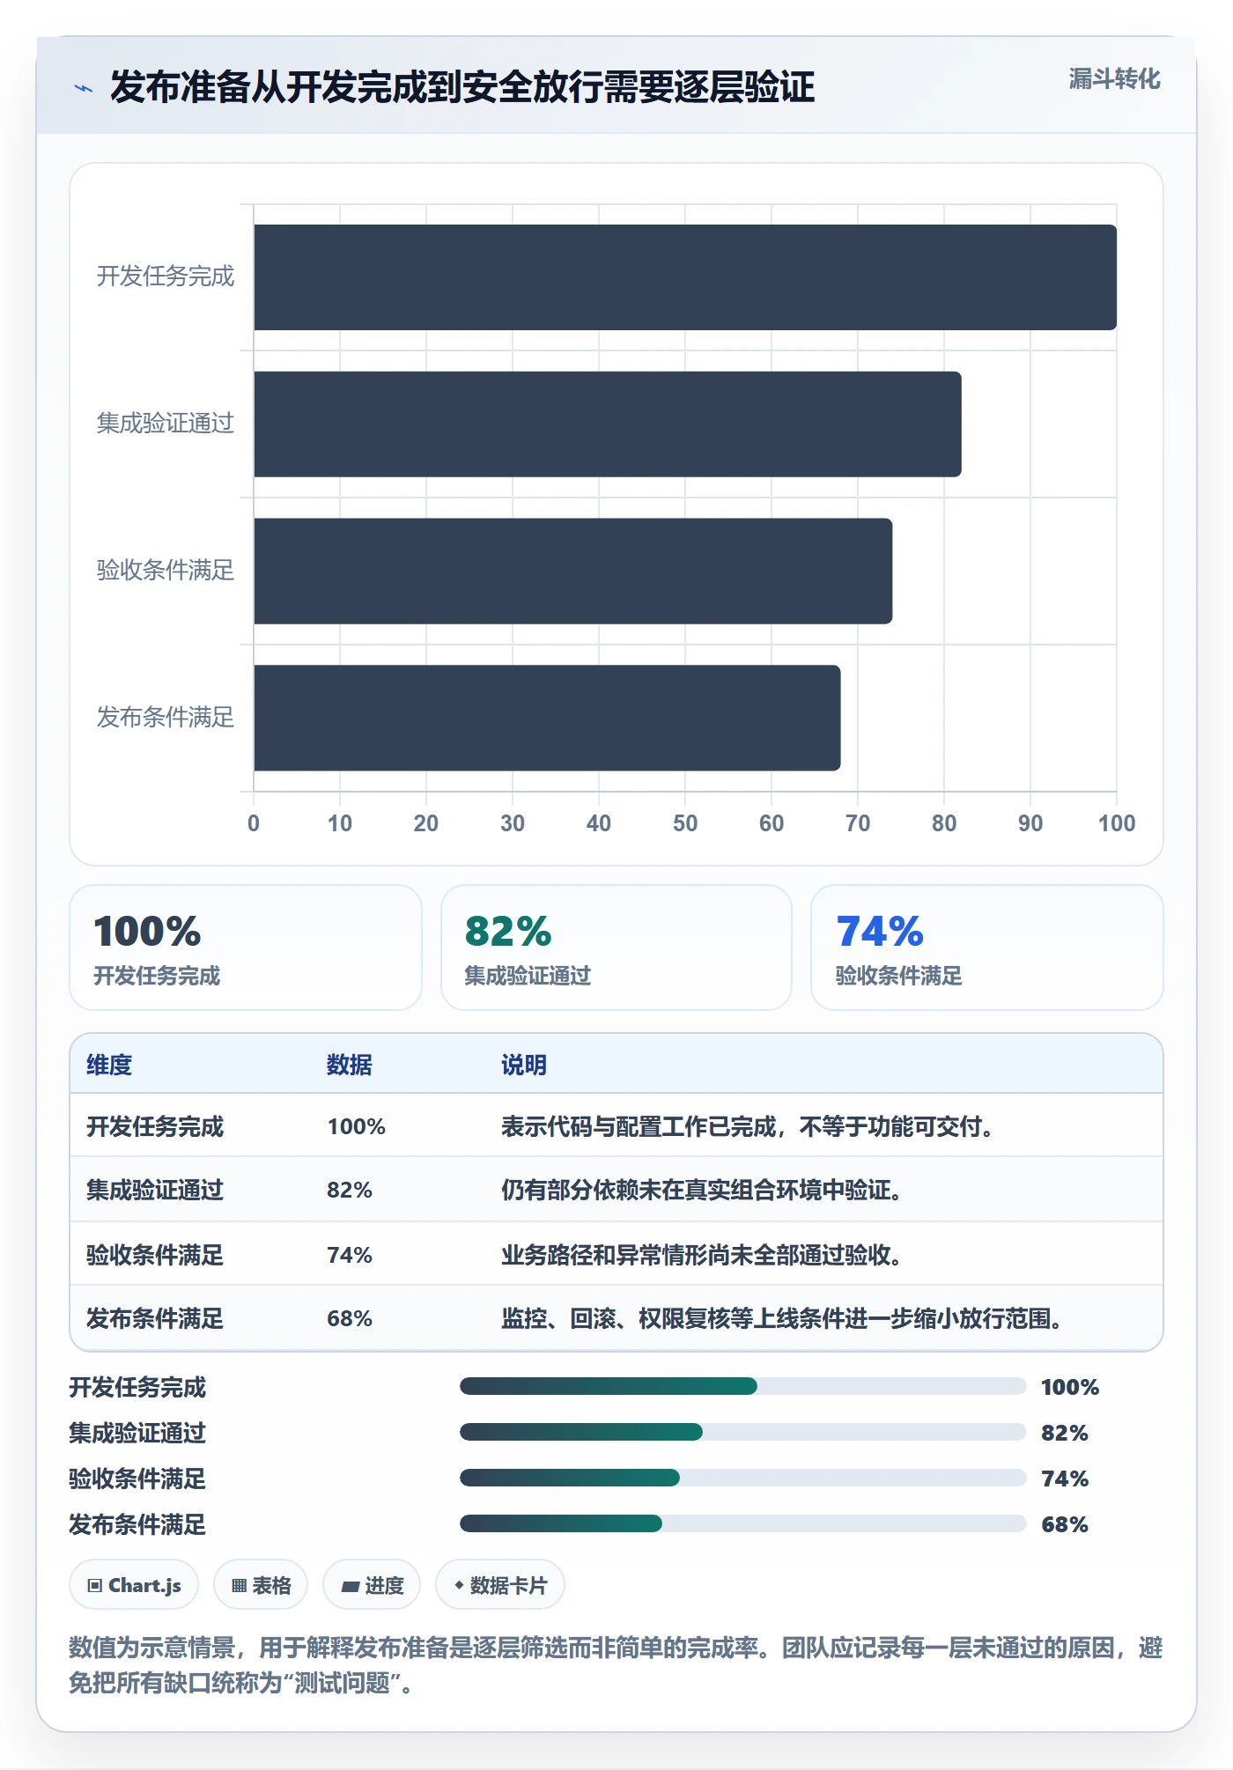Click the 发布条件满足 bar in the chart

(x=547, y=718)
